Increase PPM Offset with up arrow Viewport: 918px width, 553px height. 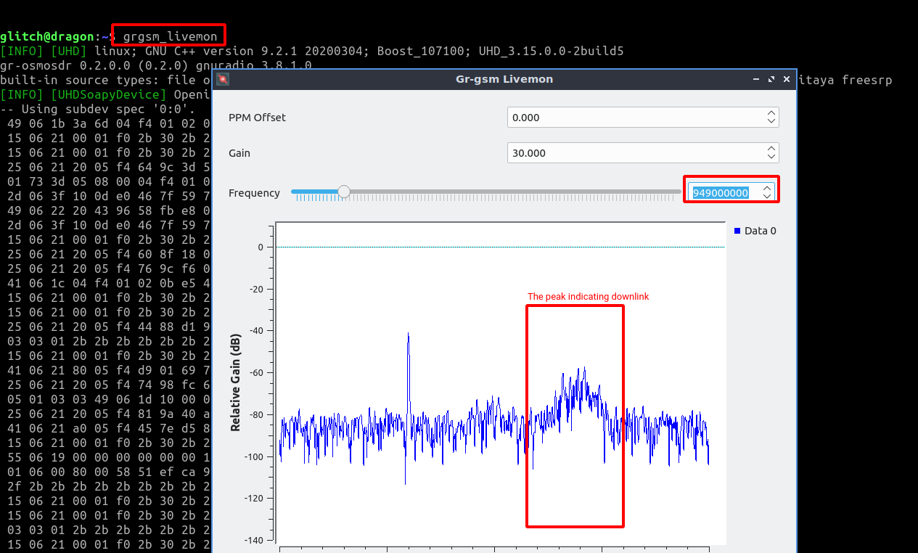(771, 113)
